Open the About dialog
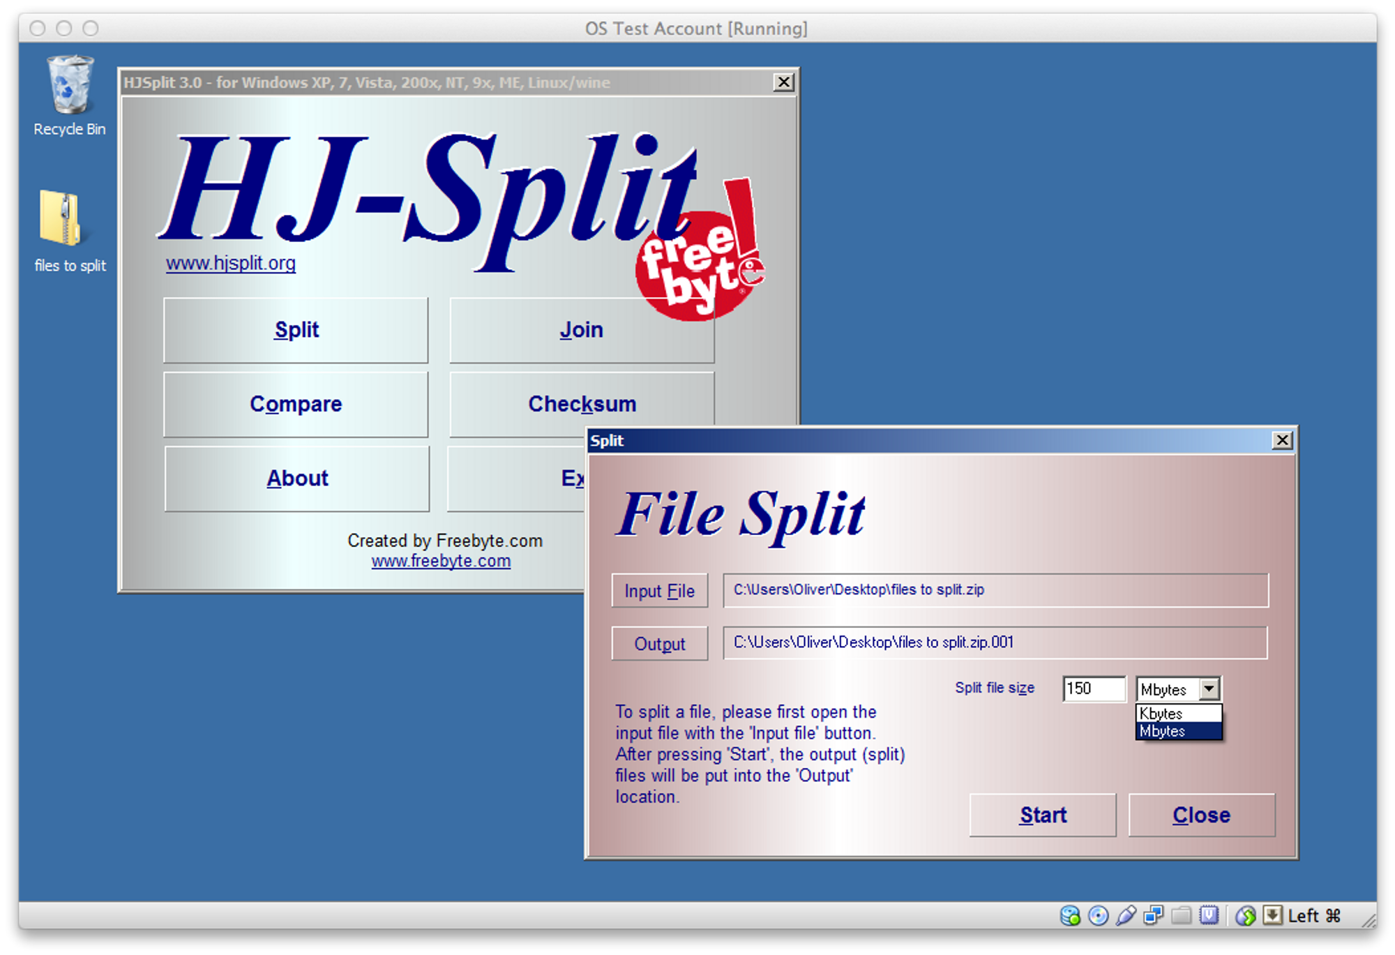Screen dimensions: 1395x955 point(297,479)
